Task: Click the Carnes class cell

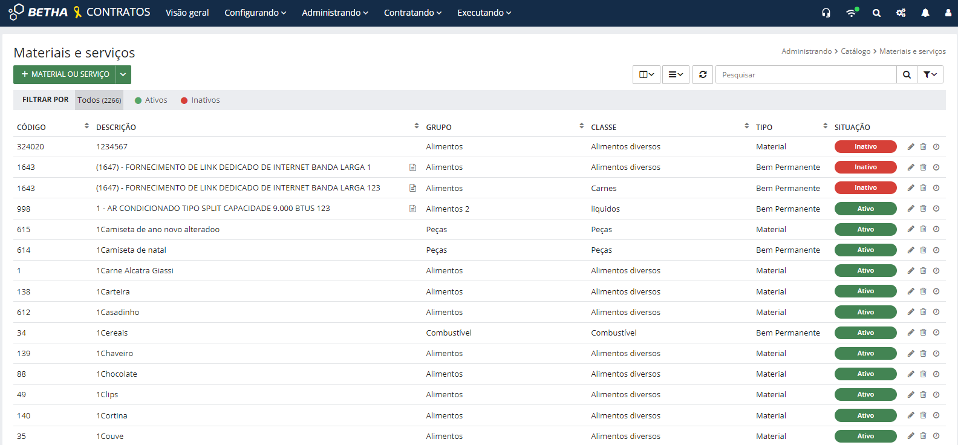Action: pos(604,188)
